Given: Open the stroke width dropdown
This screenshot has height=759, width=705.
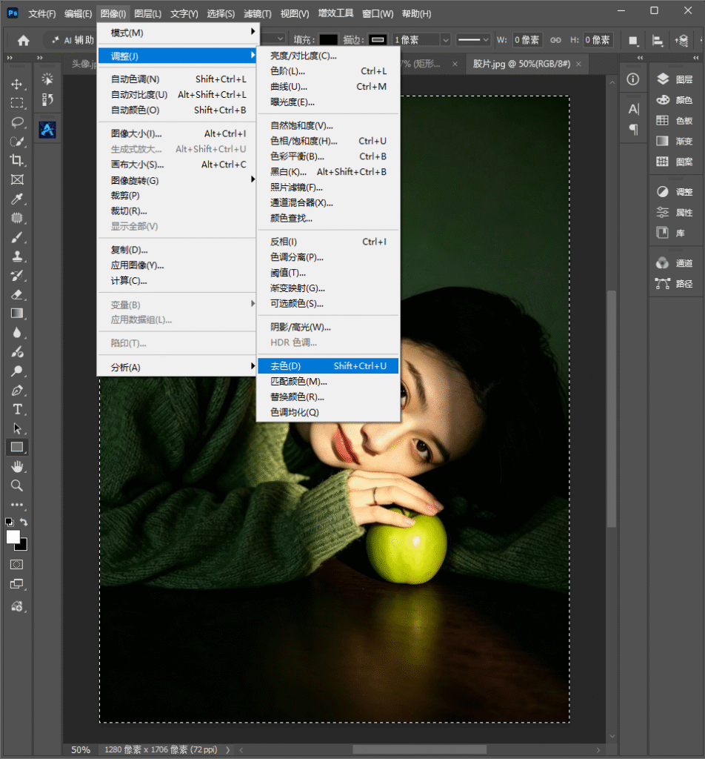Looking at the screenshot, I should pyautogui.click(x=446, y=40).
